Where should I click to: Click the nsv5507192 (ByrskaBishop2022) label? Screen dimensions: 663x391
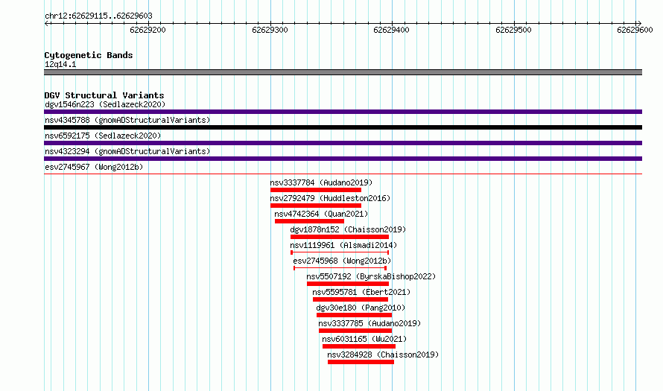(x=371, y=276)
